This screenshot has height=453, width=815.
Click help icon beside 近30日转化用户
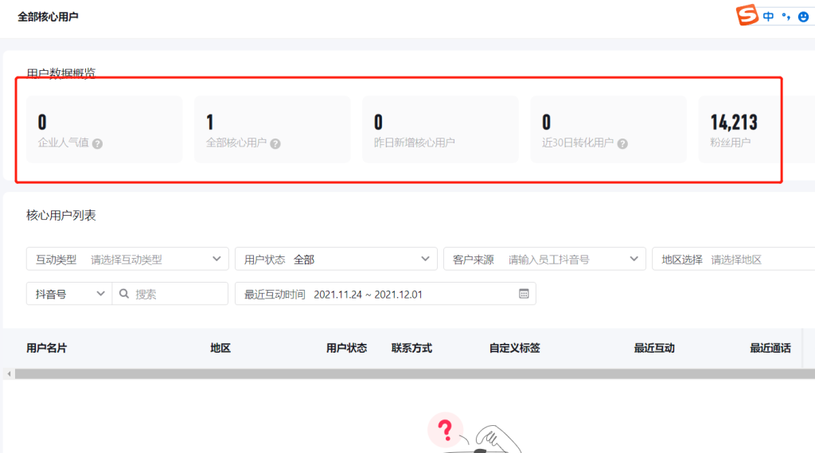pos(622,144)
